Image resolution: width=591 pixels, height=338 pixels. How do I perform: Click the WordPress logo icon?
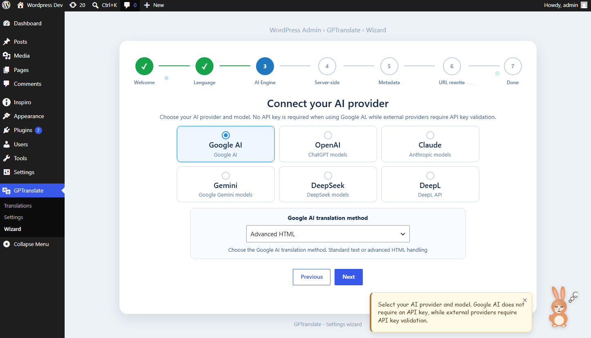tap(6, 5)
